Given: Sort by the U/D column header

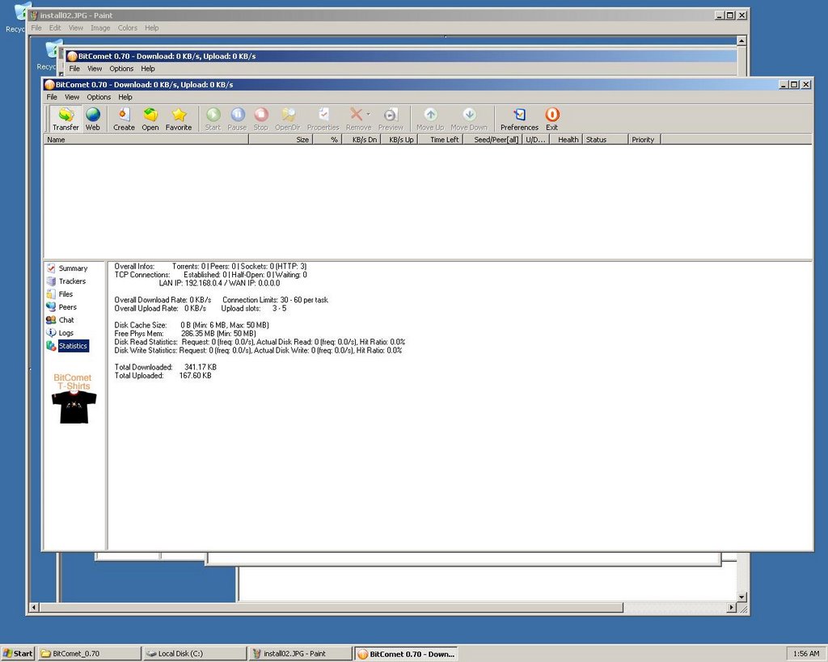Looking at the screenshot, I should click(x=535, y=139).
